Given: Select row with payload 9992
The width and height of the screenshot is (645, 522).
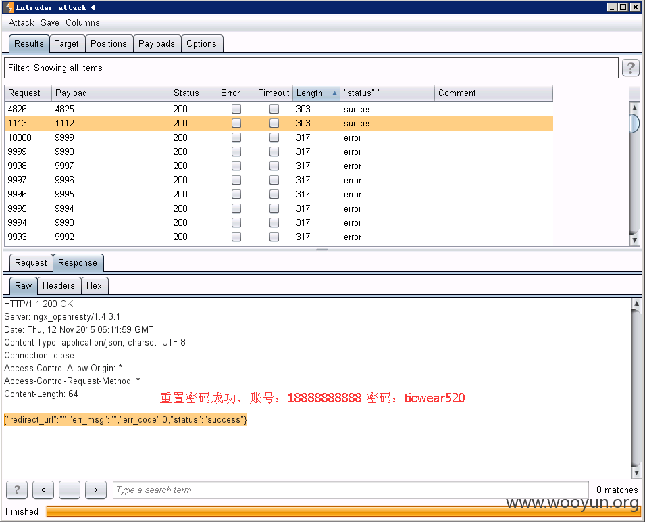Looking at the screenshot, I should [278, 237].
